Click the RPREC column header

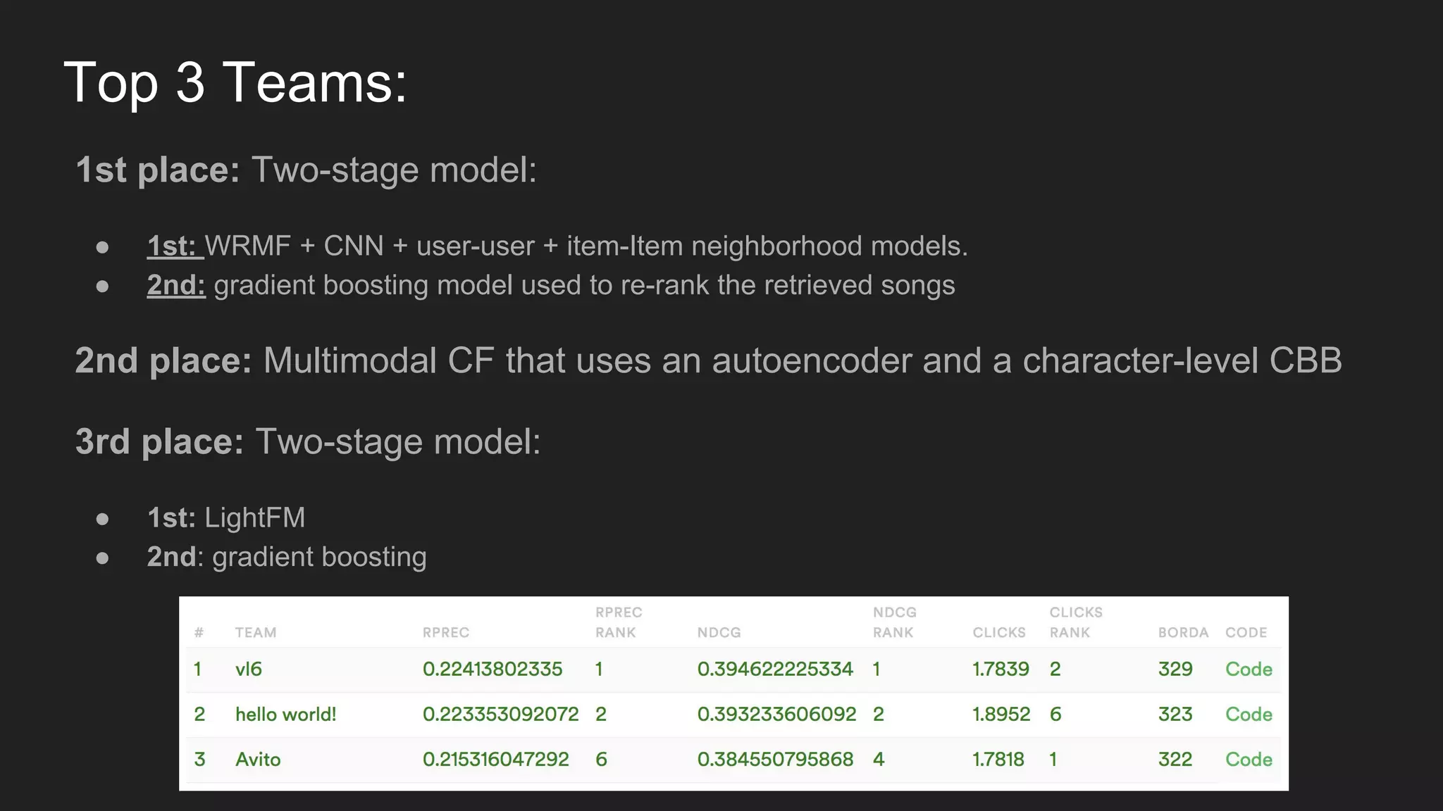pos(445,632)
